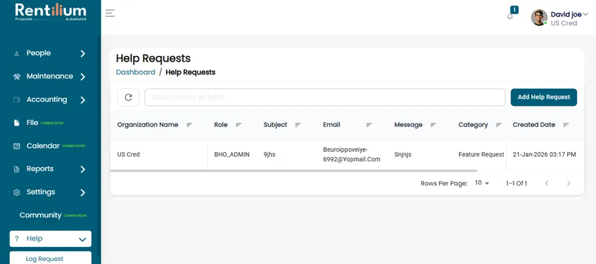Sort by Category column icon

(x=499, y=125)
